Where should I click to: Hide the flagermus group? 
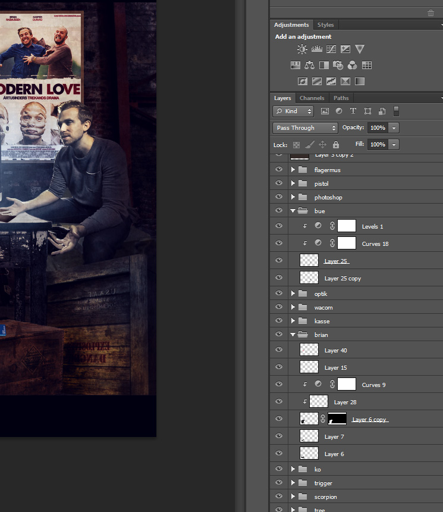click(279, 169)
